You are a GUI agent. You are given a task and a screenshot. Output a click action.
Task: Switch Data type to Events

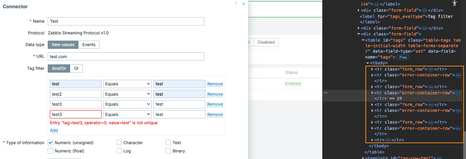pos(89,45)
